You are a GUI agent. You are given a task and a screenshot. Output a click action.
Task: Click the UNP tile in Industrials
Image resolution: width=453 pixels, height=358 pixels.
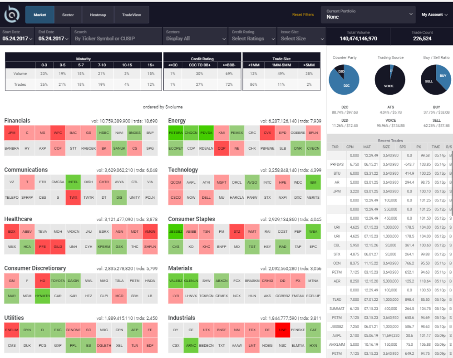point(283,330)
